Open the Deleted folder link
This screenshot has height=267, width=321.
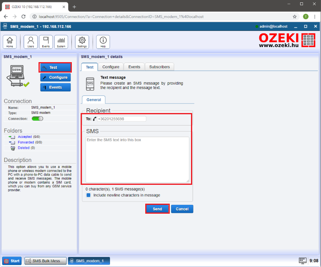[24, 148]
